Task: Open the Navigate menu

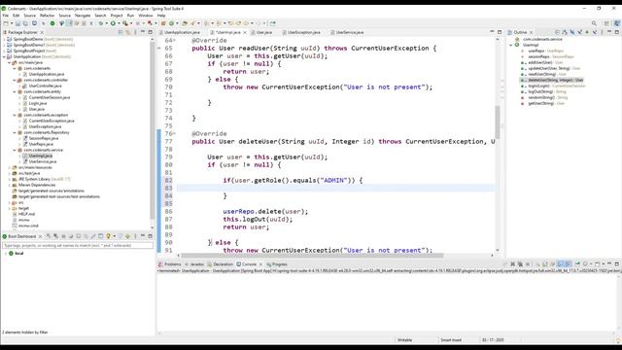Action: (x=83, y=16)
